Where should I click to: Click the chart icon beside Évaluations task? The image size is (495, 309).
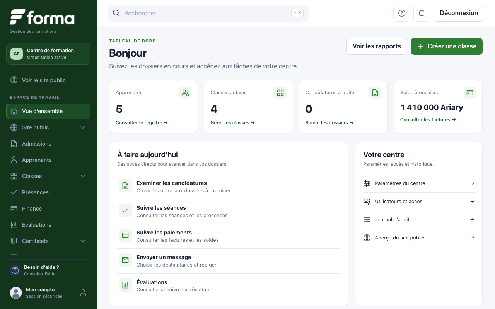(125, 285)
